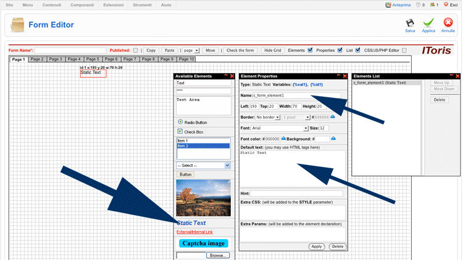Open the Font Arial dropdown
Viewport: 463px width, 260px height.
(280, 128)
